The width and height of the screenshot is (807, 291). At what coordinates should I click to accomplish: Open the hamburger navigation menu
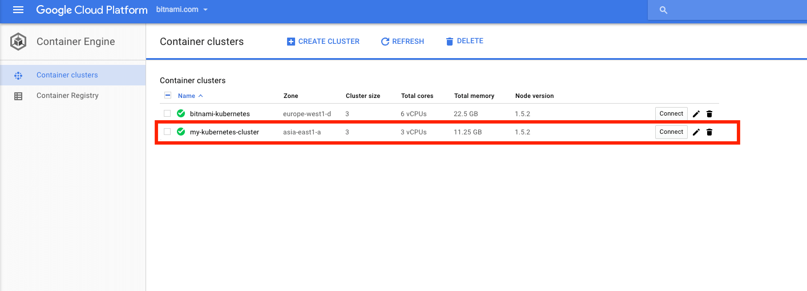tap(18, 10)
